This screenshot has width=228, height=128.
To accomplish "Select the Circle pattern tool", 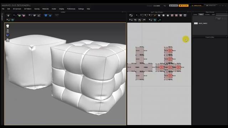I will pyautogui.click(x=168, y=15).
